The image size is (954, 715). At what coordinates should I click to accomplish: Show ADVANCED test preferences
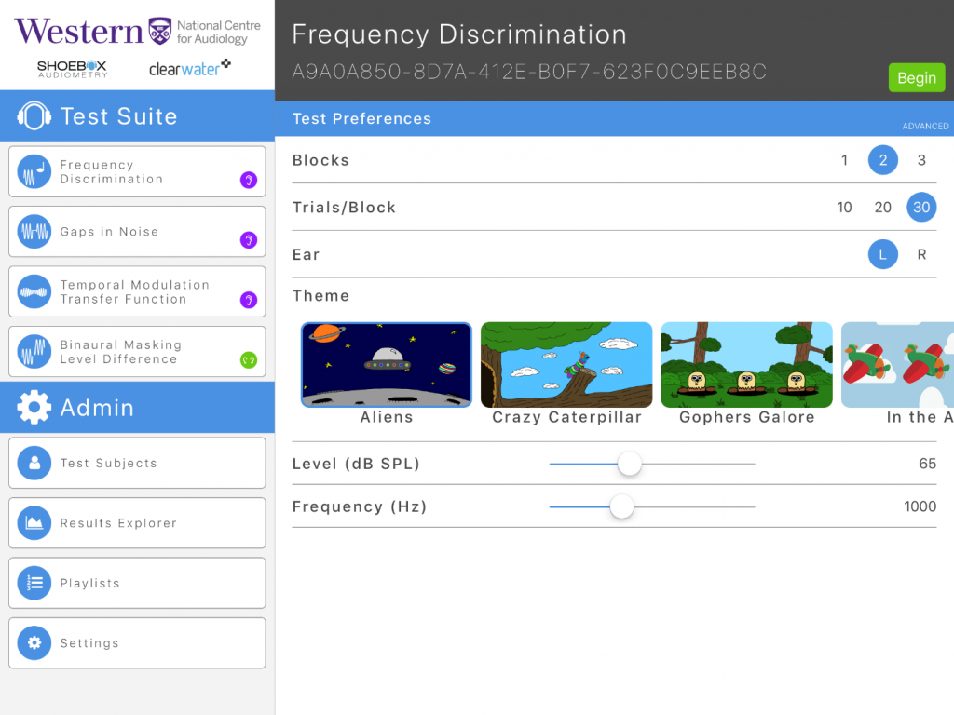(x=925, y=126)
